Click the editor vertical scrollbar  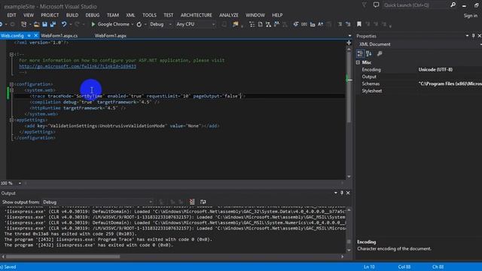(x=349, y=87)
